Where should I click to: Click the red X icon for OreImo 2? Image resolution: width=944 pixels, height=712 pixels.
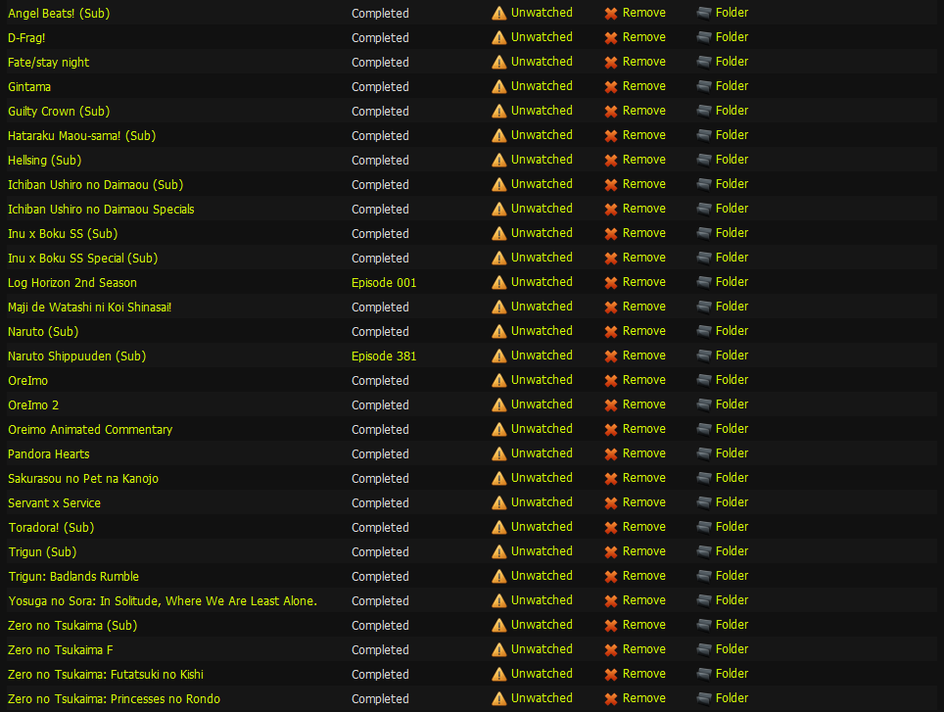click(x=611, y=405)
